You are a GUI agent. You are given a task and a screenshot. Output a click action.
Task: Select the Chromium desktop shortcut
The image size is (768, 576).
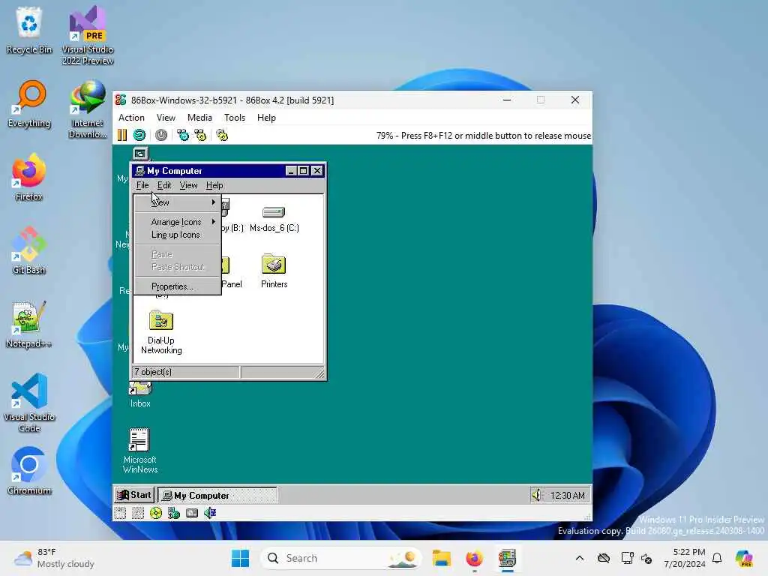[29, 471]
